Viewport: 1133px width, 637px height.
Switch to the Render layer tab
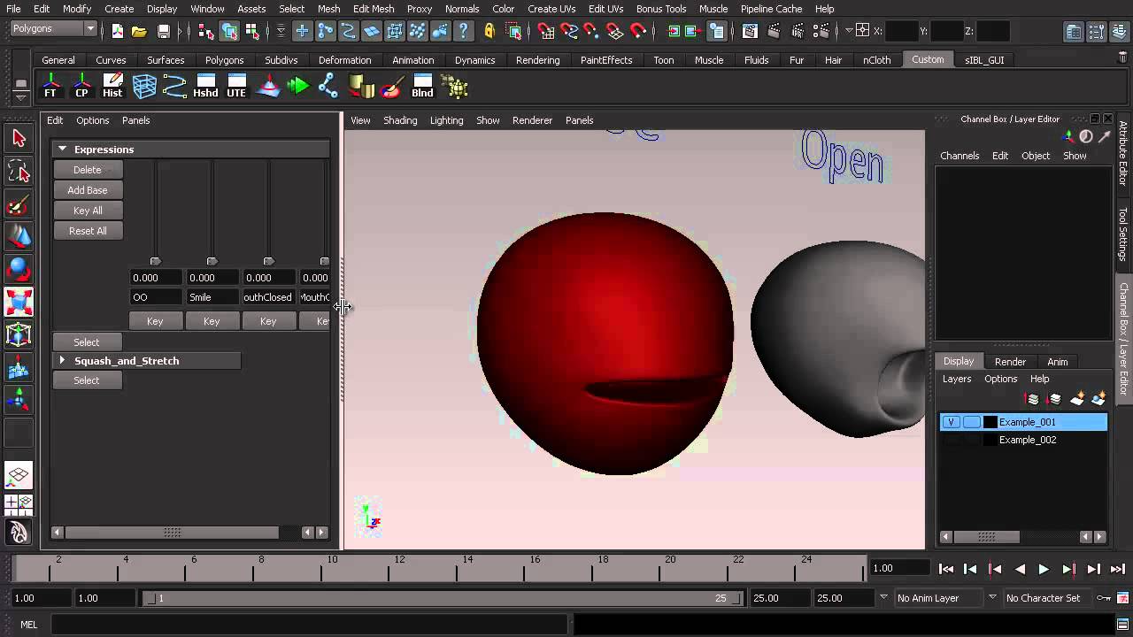click(1010, 362)
